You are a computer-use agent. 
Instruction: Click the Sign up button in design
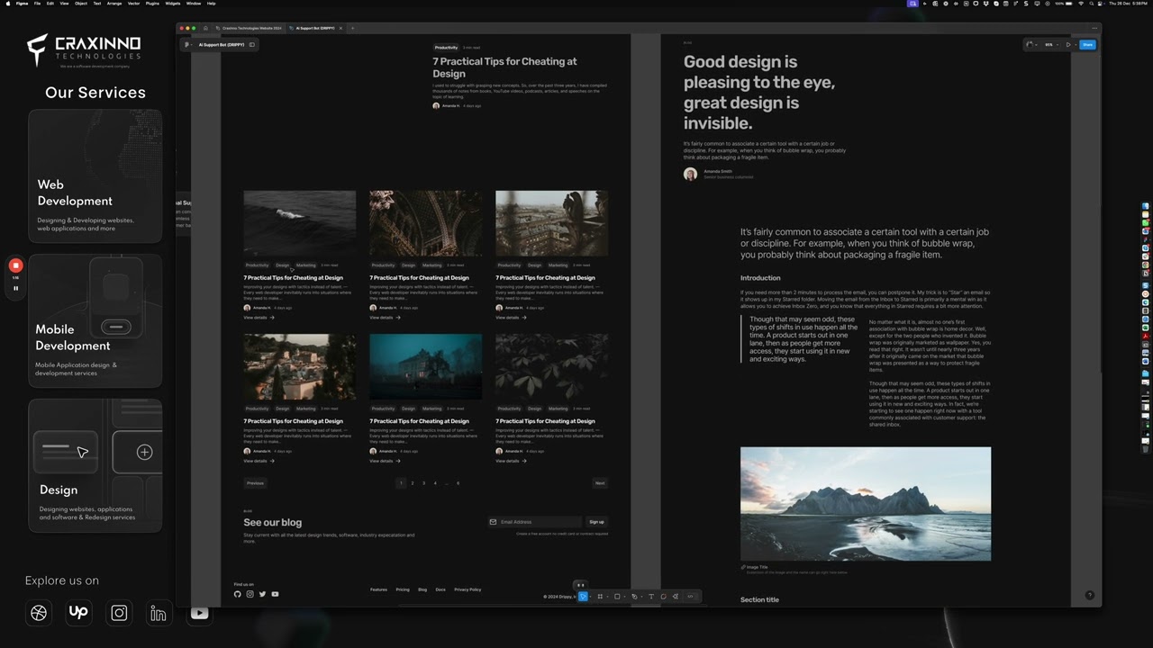click(596, 522)
